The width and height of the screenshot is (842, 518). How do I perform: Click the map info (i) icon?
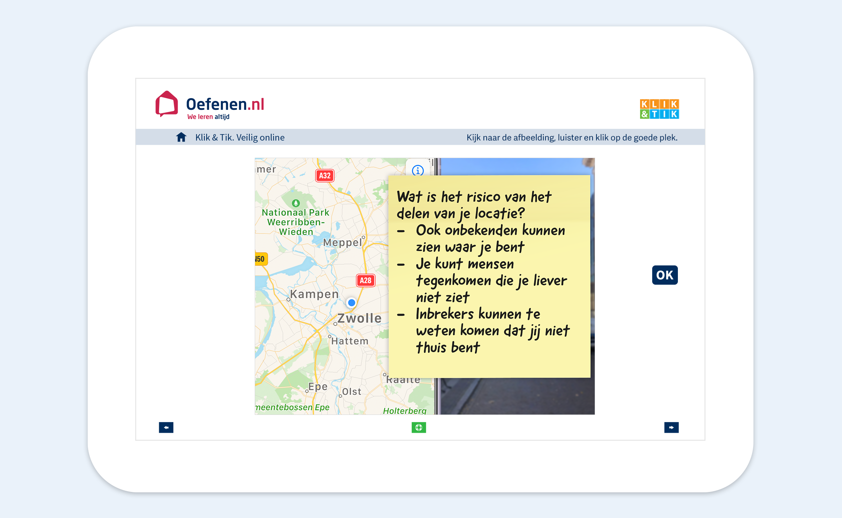[x=418, y=171]
